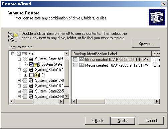Screen dimensions: 168x129
Task: Click the System State computer icon
Action: [37, 64]
